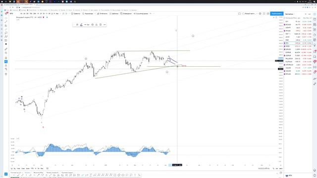Select the crosshair cursor tool

point(6,18)
